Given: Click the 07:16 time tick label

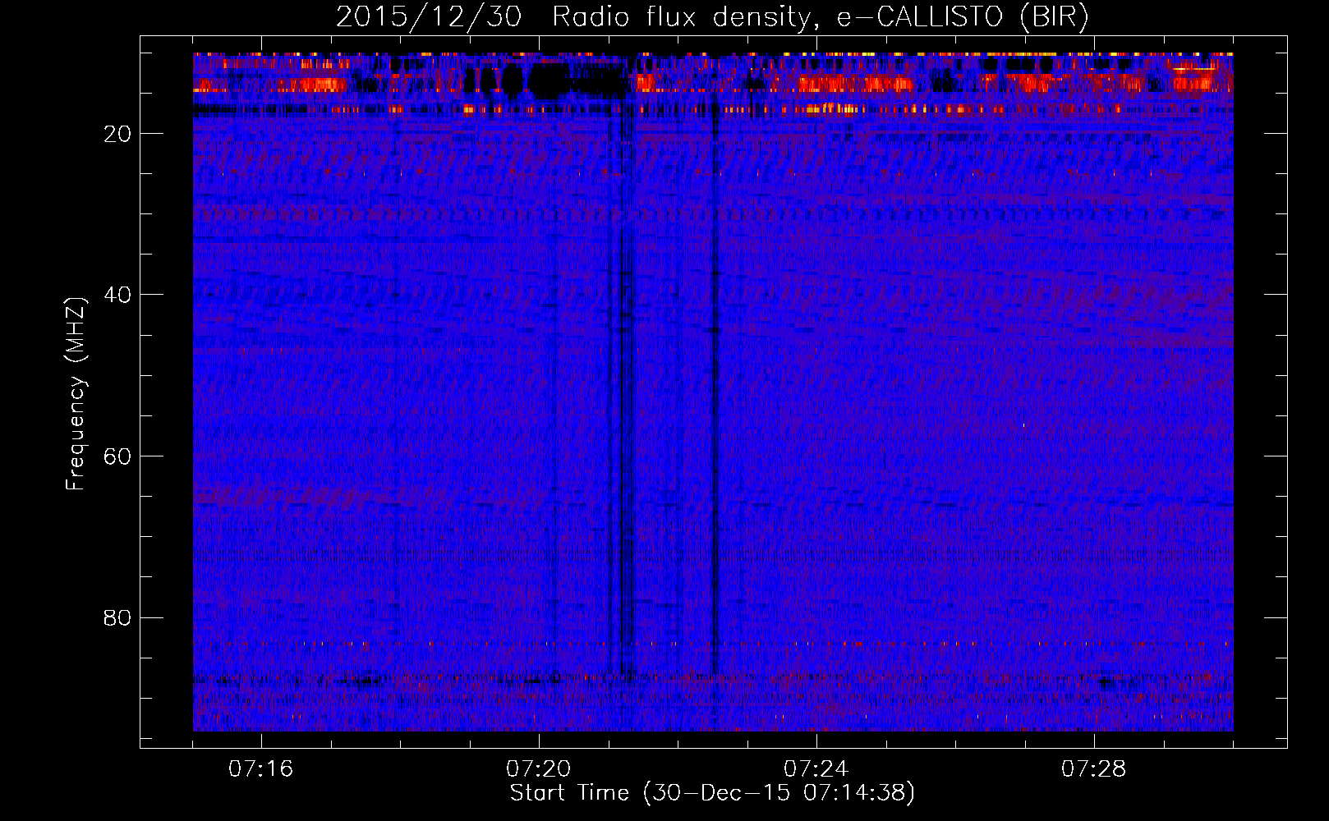Looking at the screenshot, I should [x=261, y=769].
